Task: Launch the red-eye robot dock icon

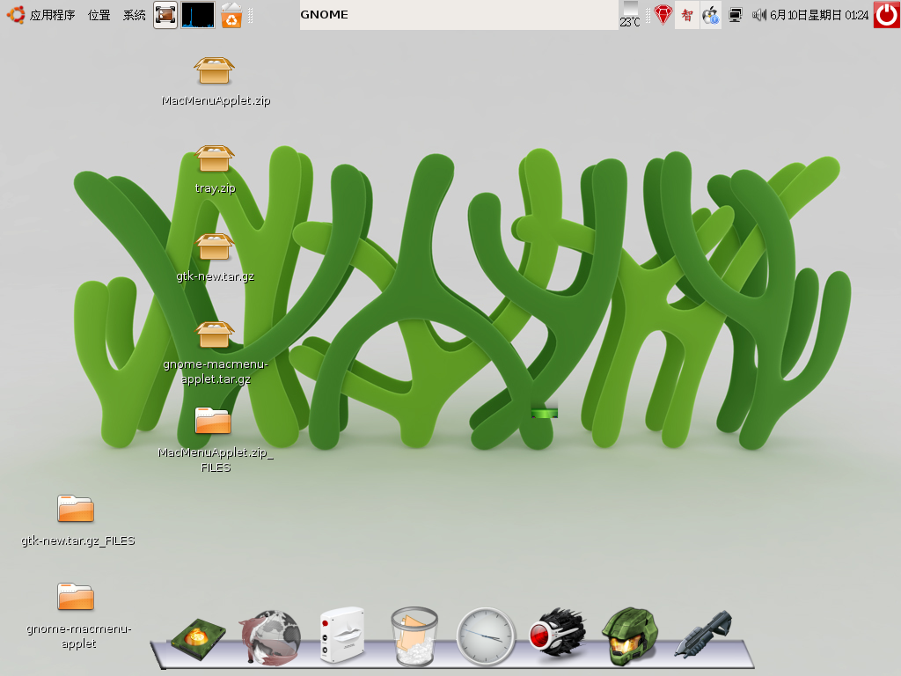Action: click(x=557, y=634)
